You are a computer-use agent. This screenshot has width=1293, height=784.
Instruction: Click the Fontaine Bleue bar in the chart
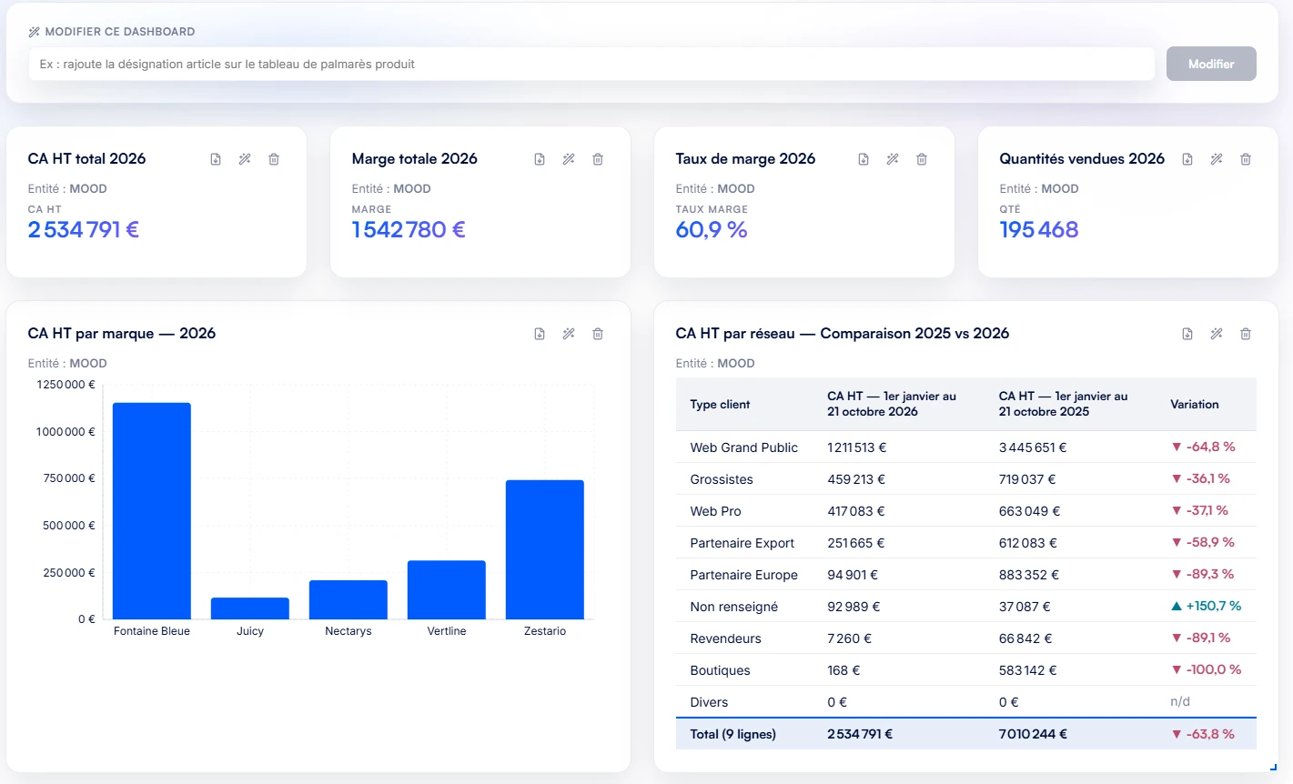pos(152,511)
